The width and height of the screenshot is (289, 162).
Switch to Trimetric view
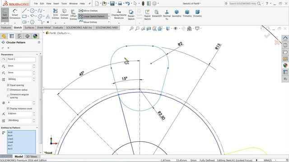click(187, 13)
